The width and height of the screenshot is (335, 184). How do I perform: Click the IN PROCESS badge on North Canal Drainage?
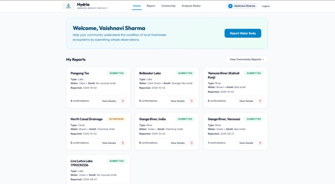point(116,119)
